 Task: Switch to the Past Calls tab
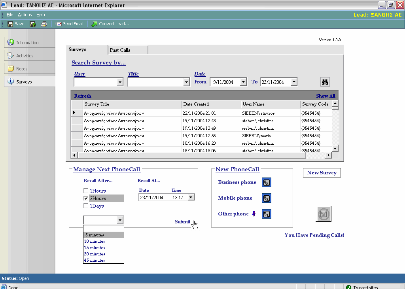point(128,50)
